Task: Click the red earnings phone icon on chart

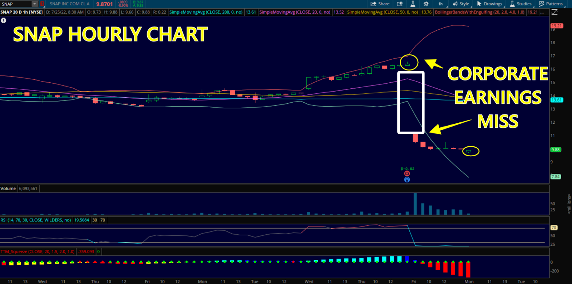Action: click(x=407, y=173)
